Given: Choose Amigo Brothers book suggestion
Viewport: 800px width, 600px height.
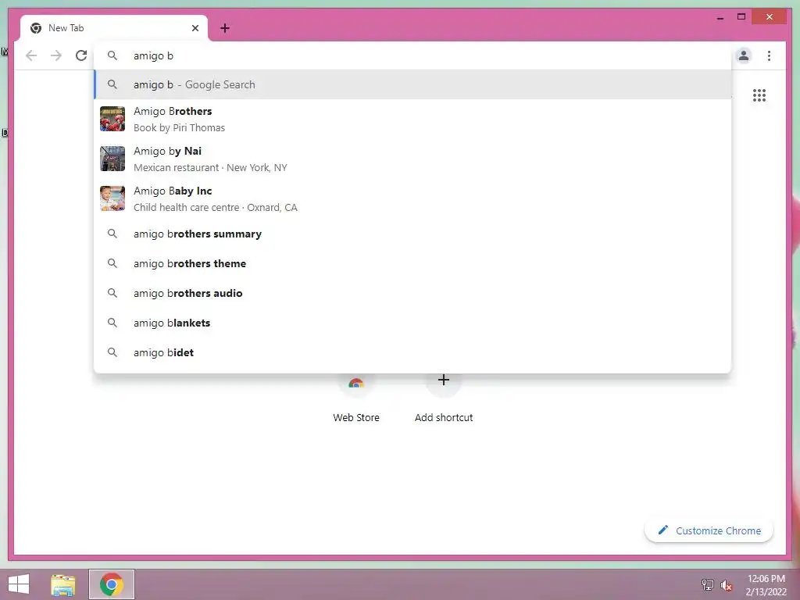Looking at the screenshot, I should 412,119.
